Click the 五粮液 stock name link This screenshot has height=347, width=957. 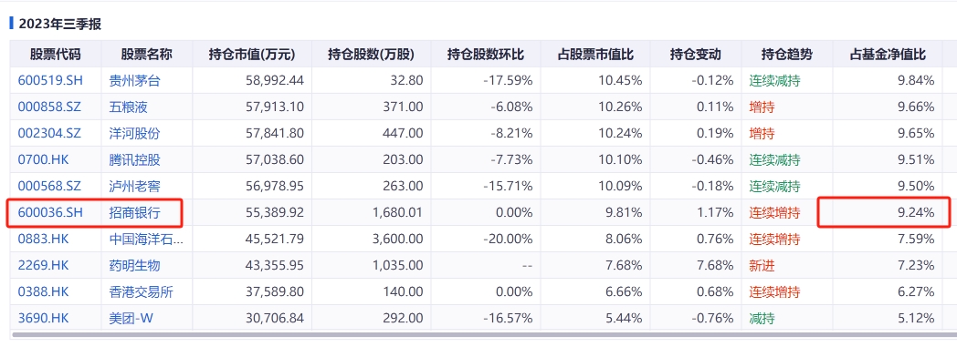(128, 107)
